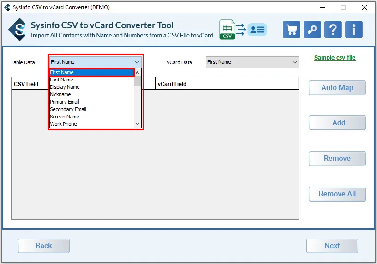
Task: Click the dropdown list scrollbar thumb
Action: [x=138, y=81]
